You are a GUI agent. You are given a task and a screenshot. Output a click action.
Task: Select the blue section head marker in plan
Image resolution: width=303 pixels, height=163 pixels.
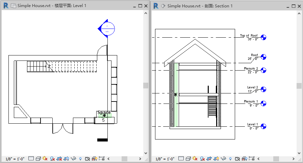[x=106, y=29]
